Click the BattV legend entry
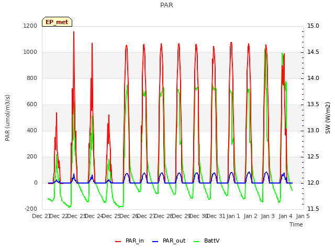The image size is (335, 251). pos(206,241)
